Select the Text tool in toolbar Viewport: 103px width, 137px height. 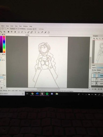(x=35, y=32)
